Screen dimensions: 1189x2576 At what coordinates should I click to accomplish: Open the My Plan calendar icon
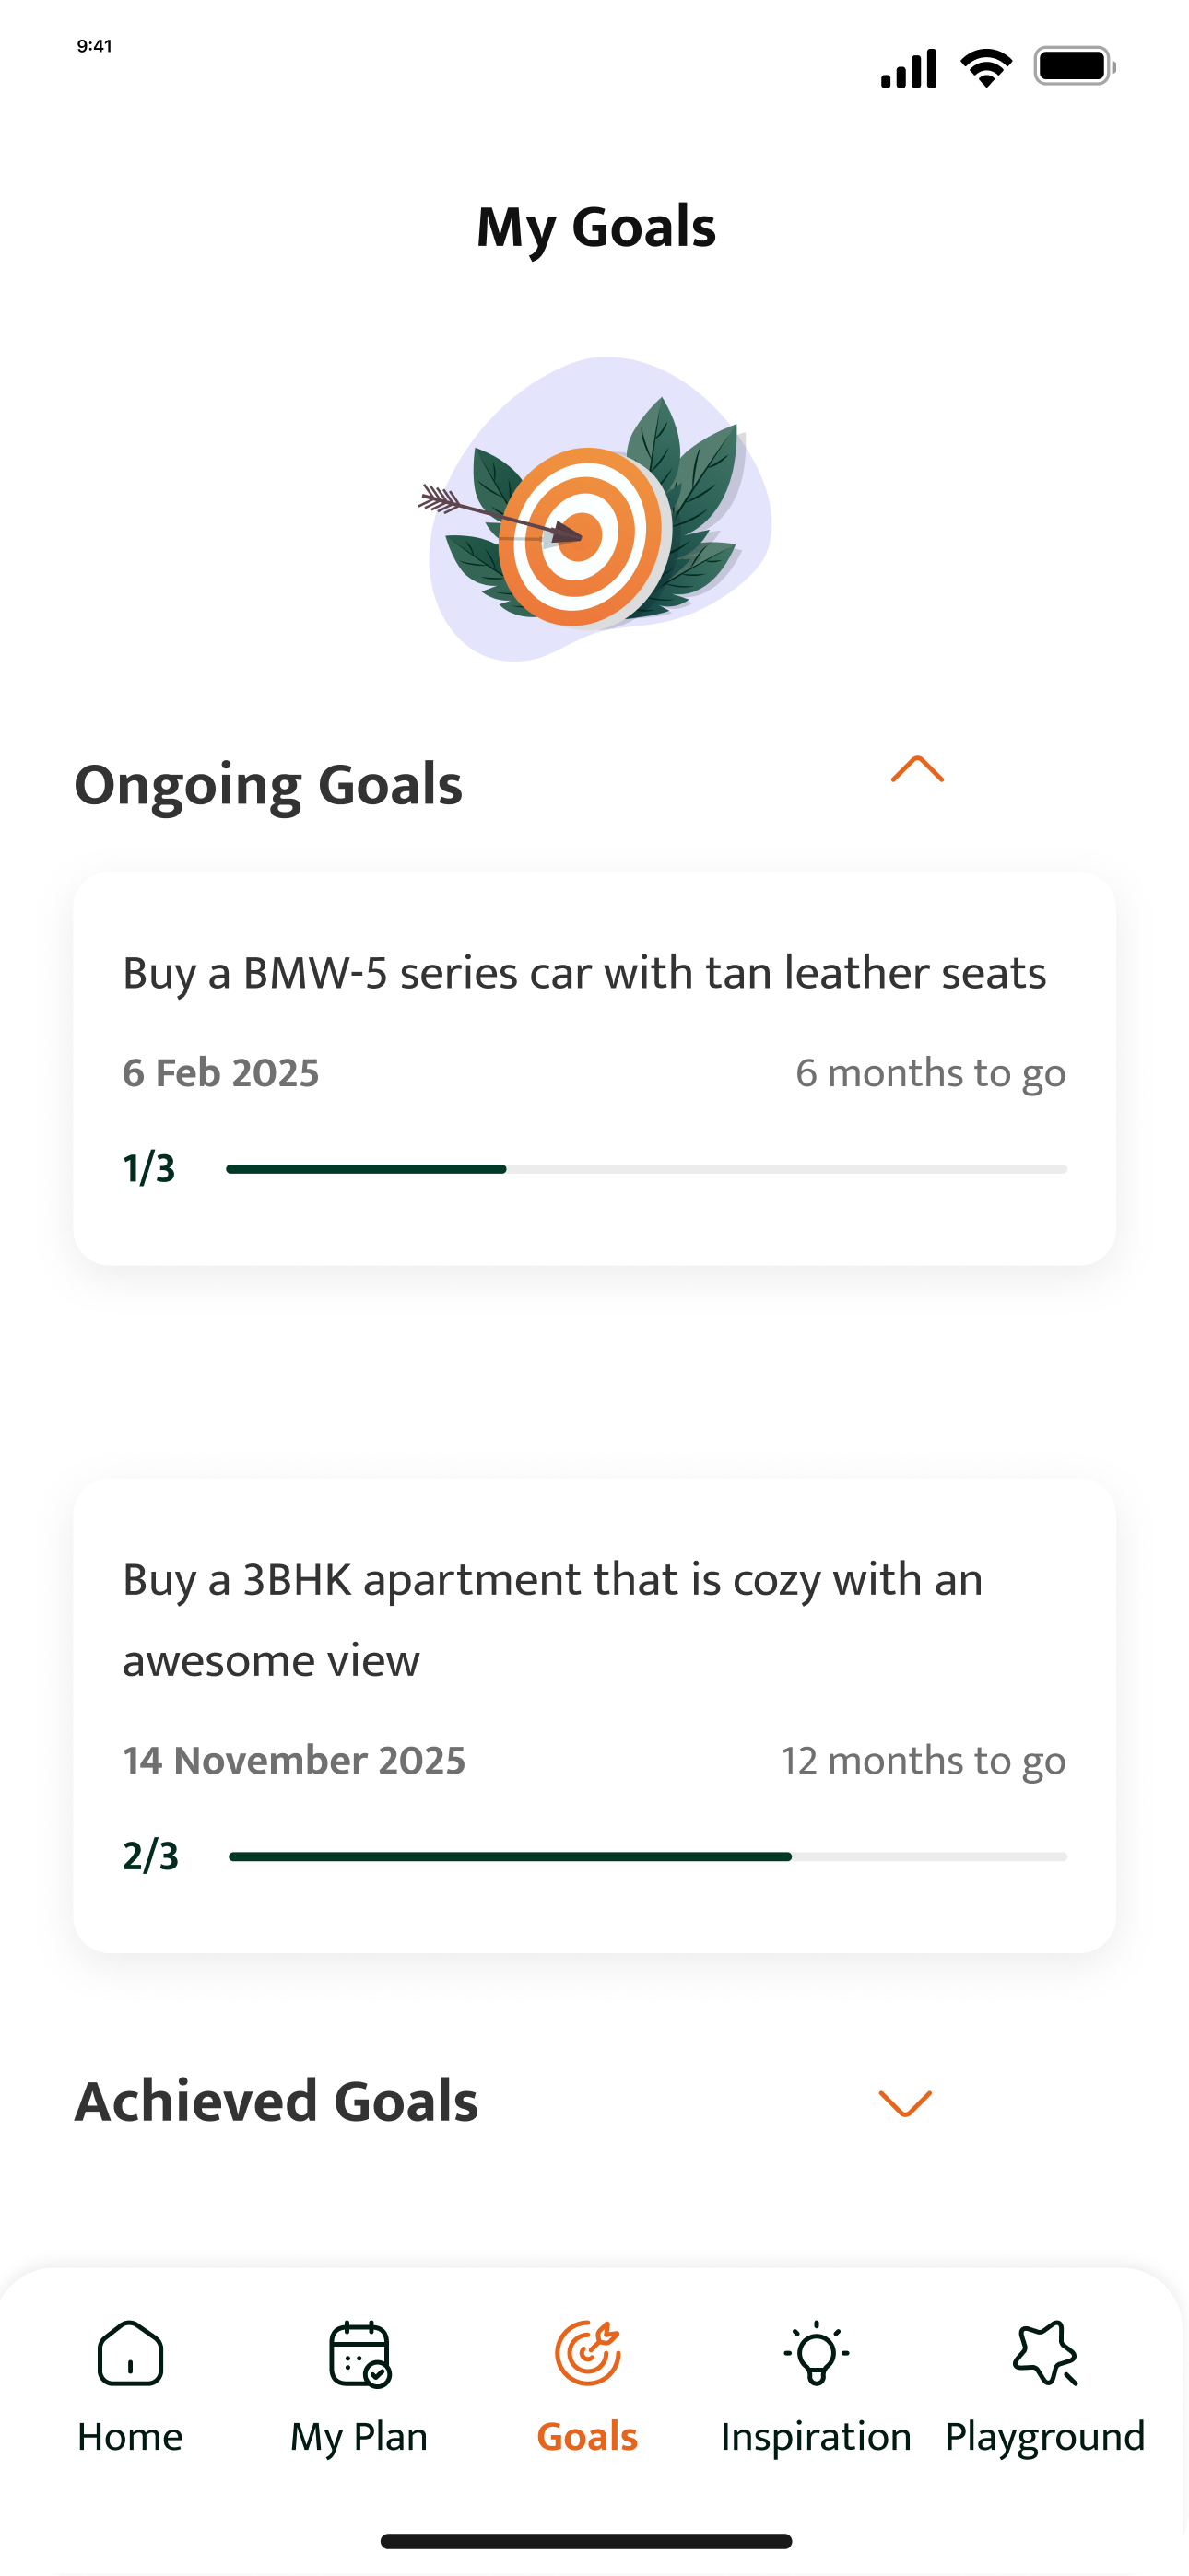[x=359, y=2353]
